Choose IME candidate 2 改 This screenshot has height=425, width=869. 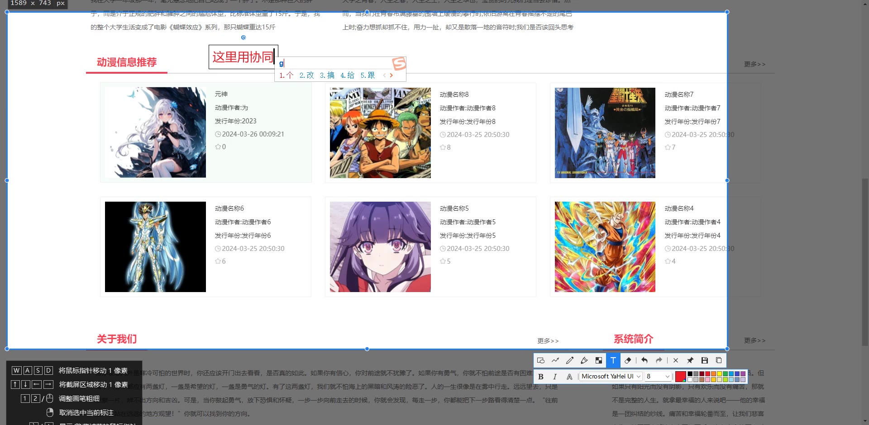point(306,75)
